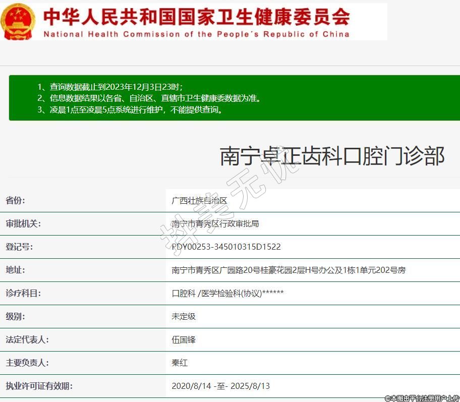Select the level value 未定级
This screenshot has width=460, height=402.
184,316
